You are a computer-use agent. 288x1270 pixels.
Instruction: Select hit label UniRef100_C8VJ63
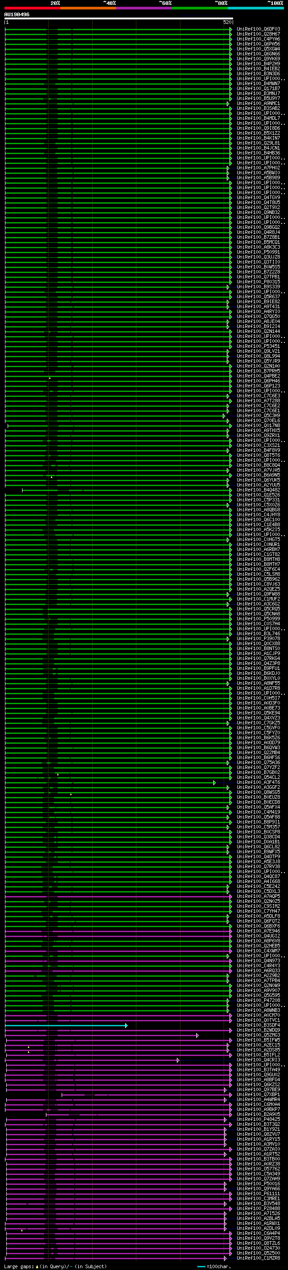(x=258, y=584)
